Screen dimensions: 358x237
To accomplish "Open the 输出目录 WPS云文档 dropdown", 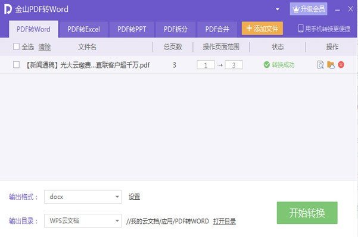I will pos(83,221).
